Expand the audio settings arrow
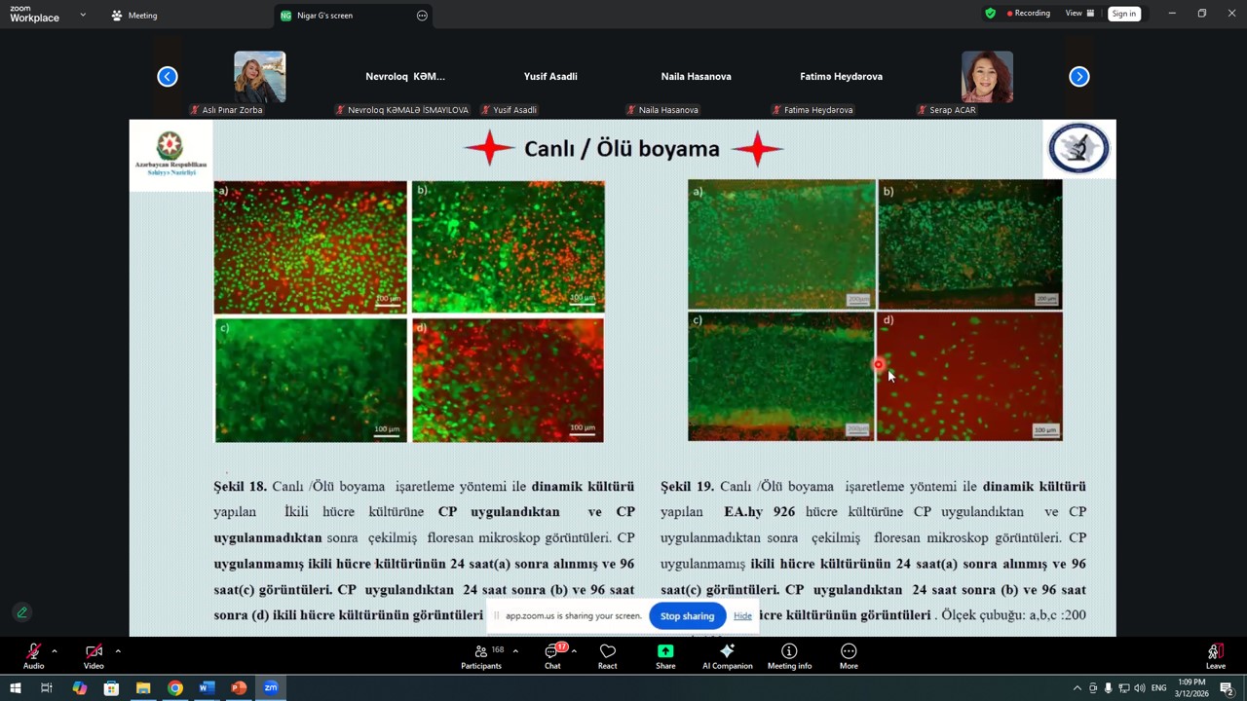 [x=55, y=650]
